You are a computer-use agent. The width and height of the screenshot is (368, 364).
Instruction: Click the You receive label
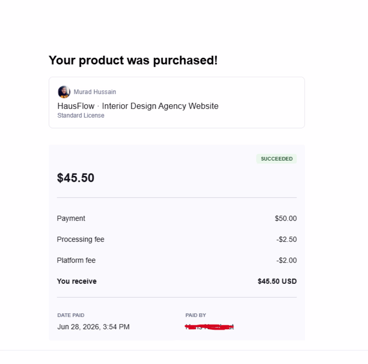point(77,281)
